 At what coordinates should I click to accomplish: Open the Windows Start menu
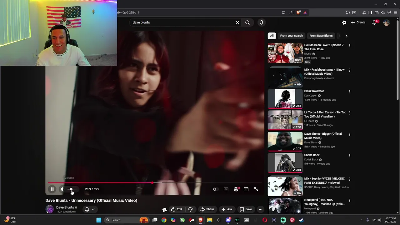99,220
